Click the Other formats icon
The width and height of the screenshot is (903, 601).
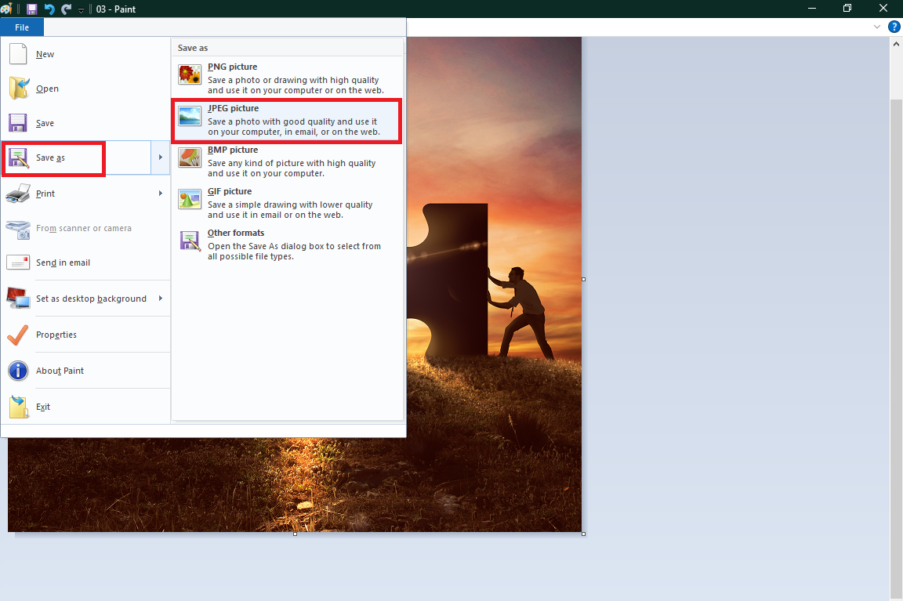pyautogui.click(x=190, y=240)
